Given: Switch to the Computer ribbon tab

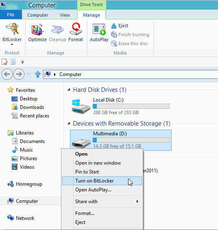Looking at the screenshot, I should pyautogui.click(x=37, y=15).
